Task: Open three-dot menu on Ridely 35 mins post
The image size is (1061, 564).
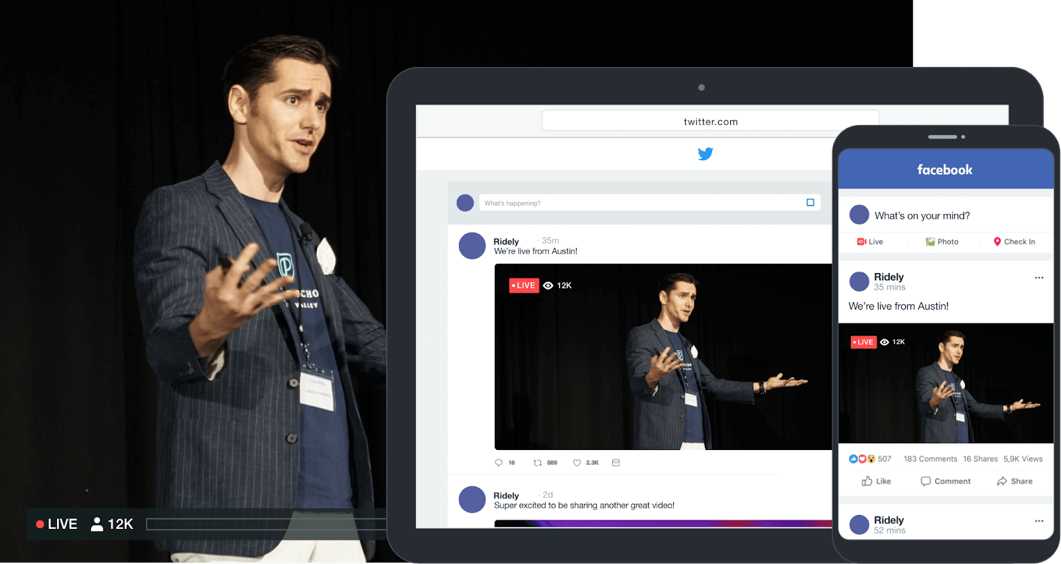Action: (1039, 278)
